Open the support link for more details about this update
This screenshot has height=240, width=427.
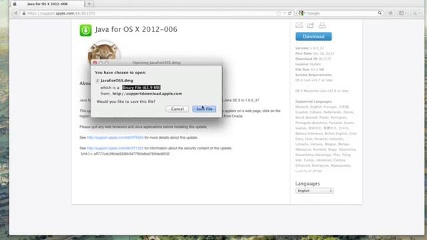pyautogui.click(x=115, y=137)
